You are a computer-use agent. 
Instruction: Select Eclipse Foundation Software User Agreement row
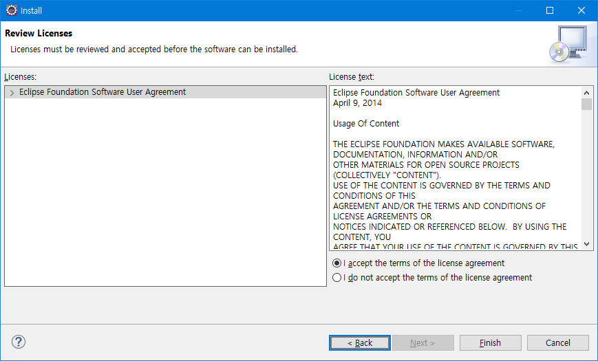(166, 92)
